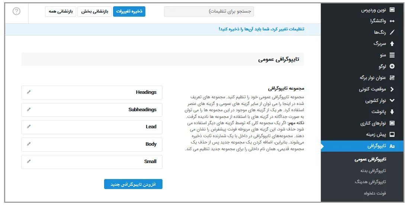Click the لوگو plus-circle icon
Viewport: 409px width, 205px height.
click(392, 66)
